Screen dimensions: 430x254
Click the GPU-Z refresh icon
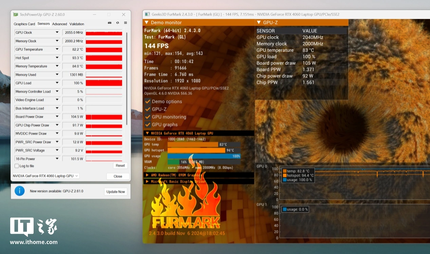click(117, 23)
